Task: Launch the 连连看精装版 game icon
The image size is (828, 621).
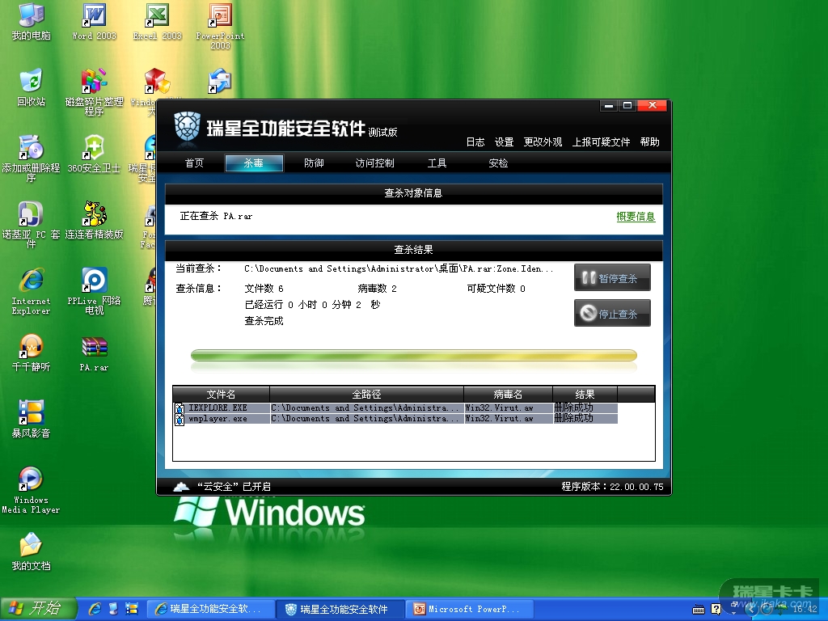Action: [x=94, y=220]
